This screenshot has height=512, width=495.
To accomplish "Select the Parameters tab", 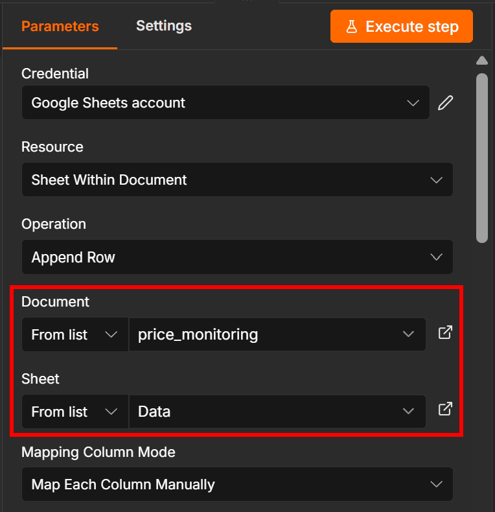I will [60, 26].
